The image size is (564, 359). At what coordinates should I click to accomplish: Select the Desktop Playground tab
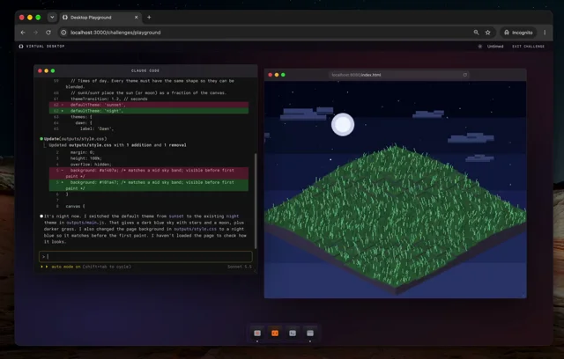(100, 18)
